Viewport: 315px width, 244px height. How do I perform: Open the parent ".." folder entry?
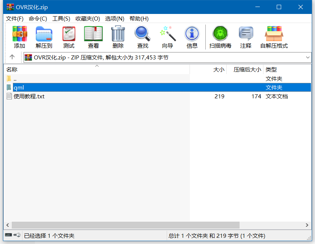15,79
